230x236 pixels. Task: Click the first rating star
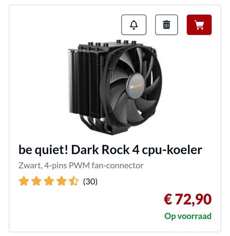[x=24, y=181]
